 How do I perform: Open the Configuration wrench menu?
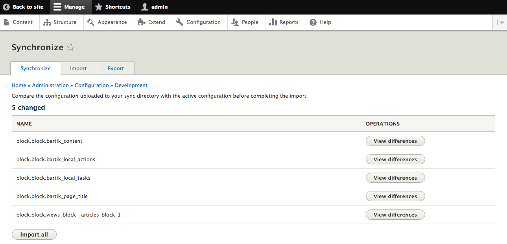click(x=198, y=22)
